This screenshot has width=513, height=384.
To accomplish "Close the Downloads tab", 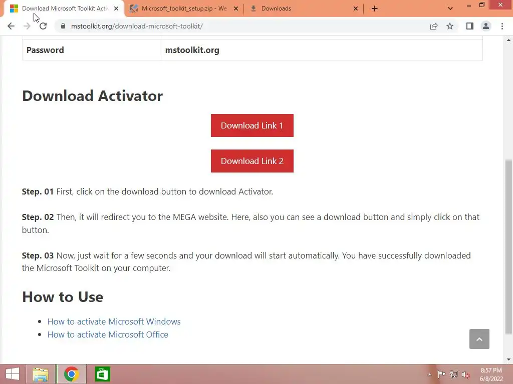I will [x=356, y=8].
